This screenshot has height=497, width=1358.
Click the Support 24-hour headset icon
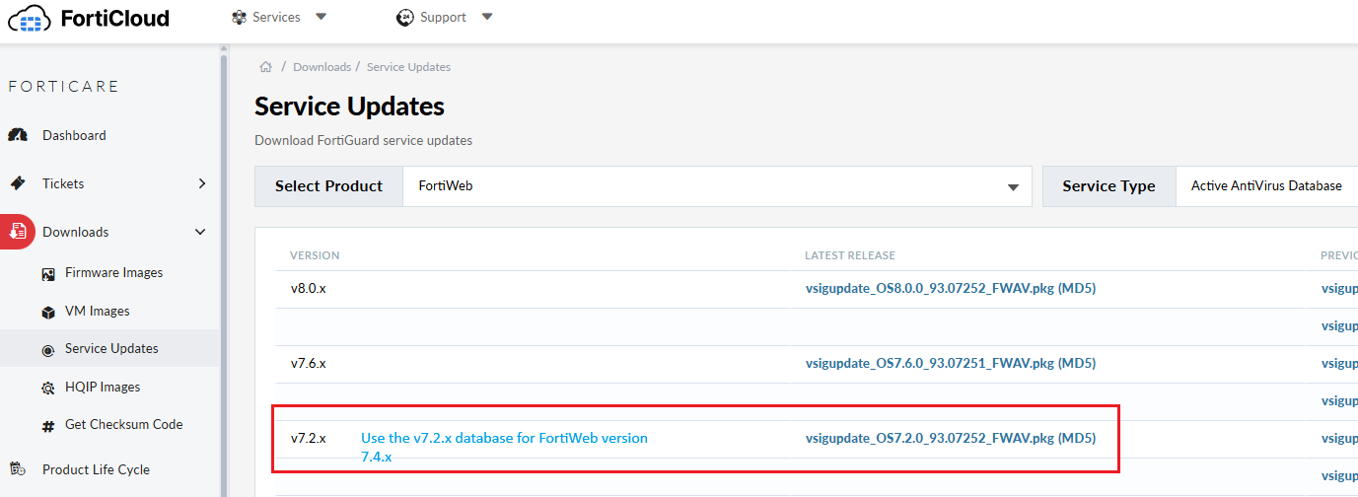(404, 17)
